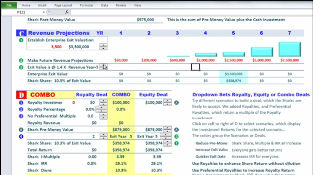Screen dimensions: 313x175
Task: Open the File tab
Action: pyautogui.click(x=10, y=5)
